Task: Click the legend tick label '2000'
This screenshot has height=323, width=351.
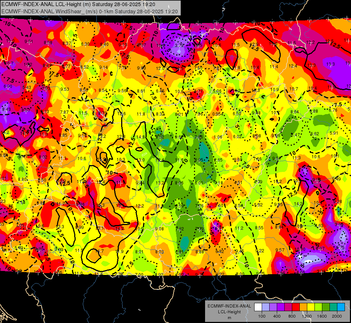Action: (337, 316)
